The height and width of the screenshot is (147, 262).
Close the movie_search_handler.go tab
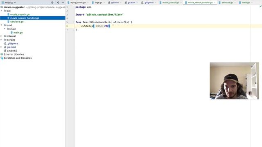point(215,3)
